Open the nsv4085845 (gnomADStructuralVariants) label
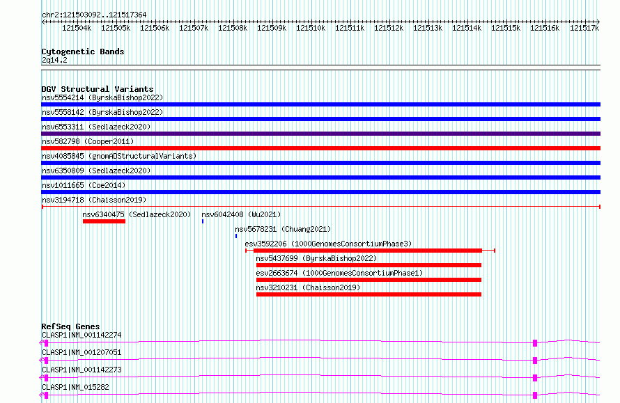 click(119, 156)
